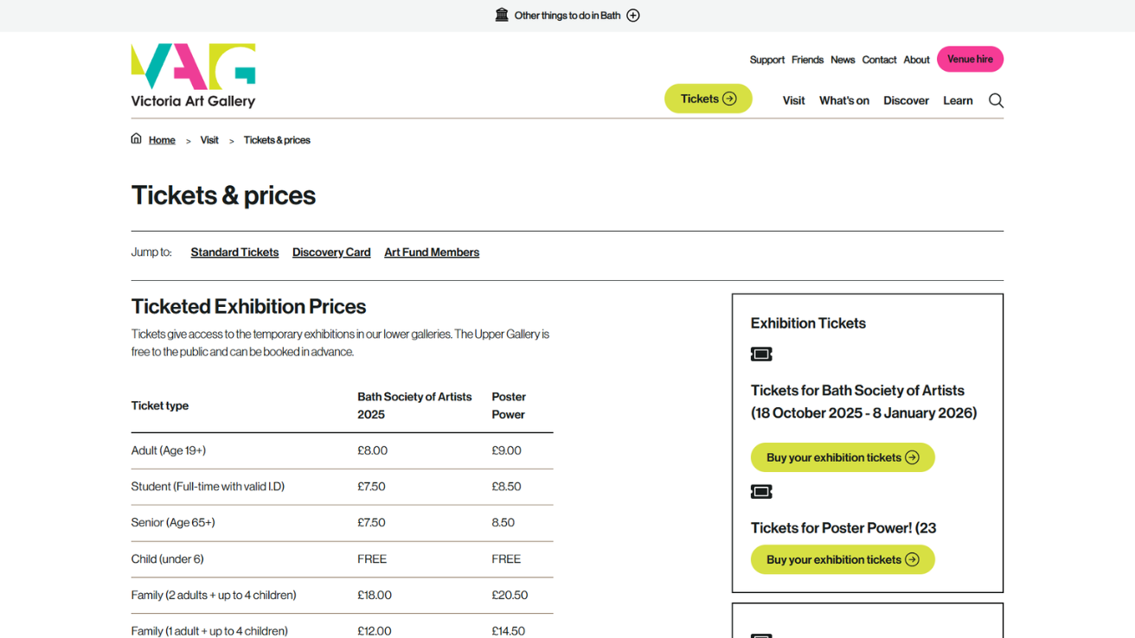Jump to Standard Tickets section
Viewport: 1135px width, 638px height.
[234, 252]
